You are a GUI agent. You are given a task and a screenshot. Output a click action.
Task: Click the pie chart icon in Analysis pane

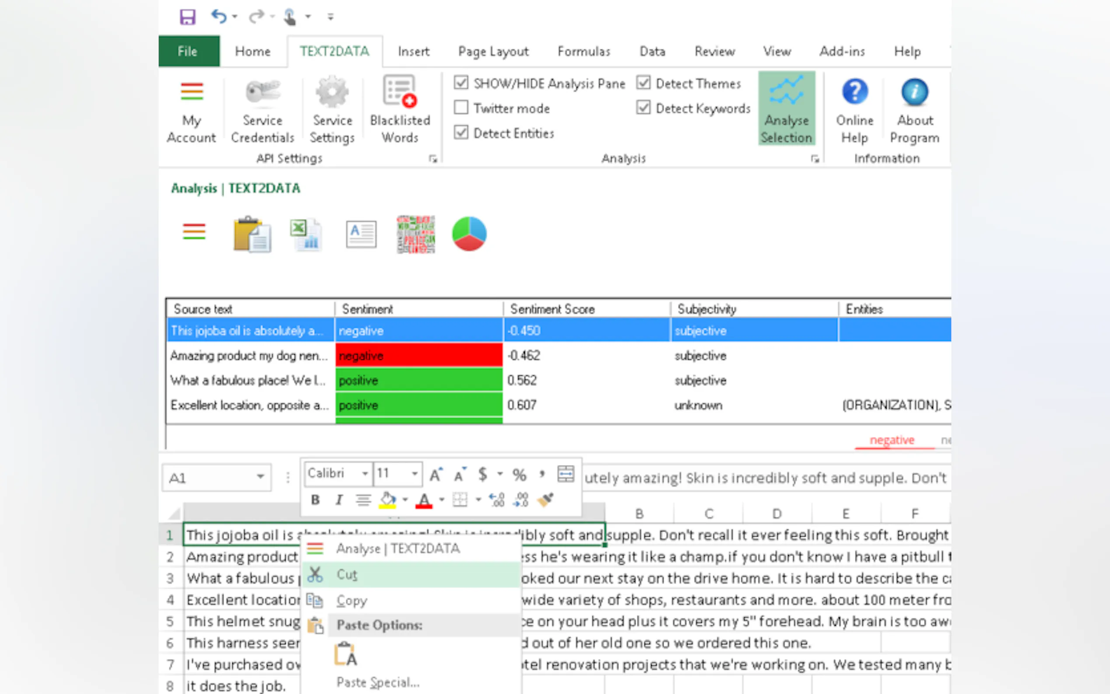coord(469,234)
